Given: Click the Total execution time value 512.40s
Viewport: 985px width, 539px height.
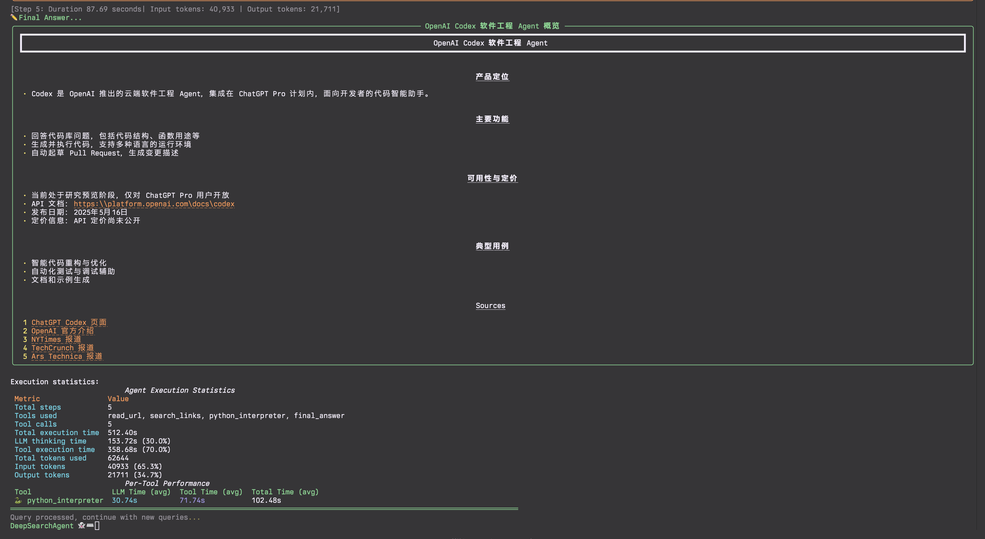Looking at the screenshot, I should click(122, 433).
